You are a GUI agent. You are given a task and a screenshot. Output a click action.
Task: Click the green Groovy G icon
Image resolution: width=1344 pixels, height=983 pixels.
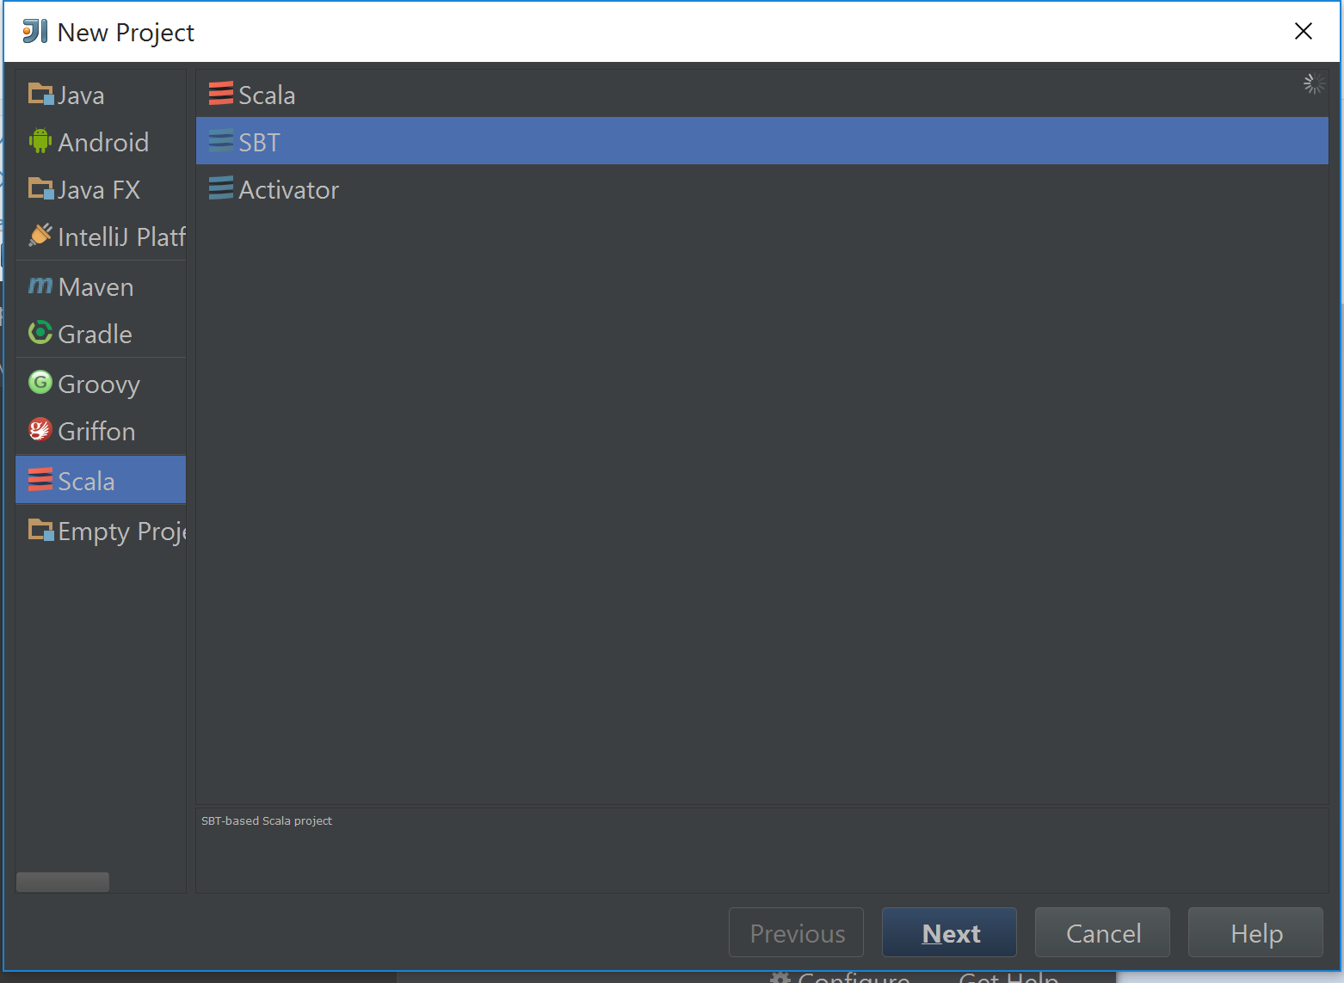click(40, 382)
